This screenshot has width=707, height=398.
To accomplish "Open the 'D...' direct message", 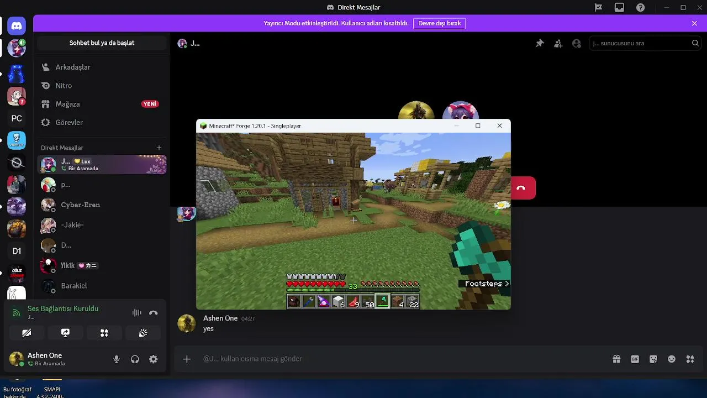I will coord(102,245).
